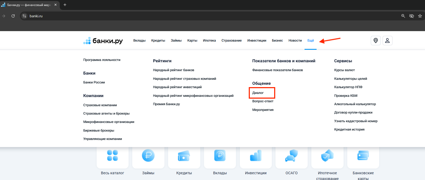Click the Рейтинги section heading

[x=162, y=61]
